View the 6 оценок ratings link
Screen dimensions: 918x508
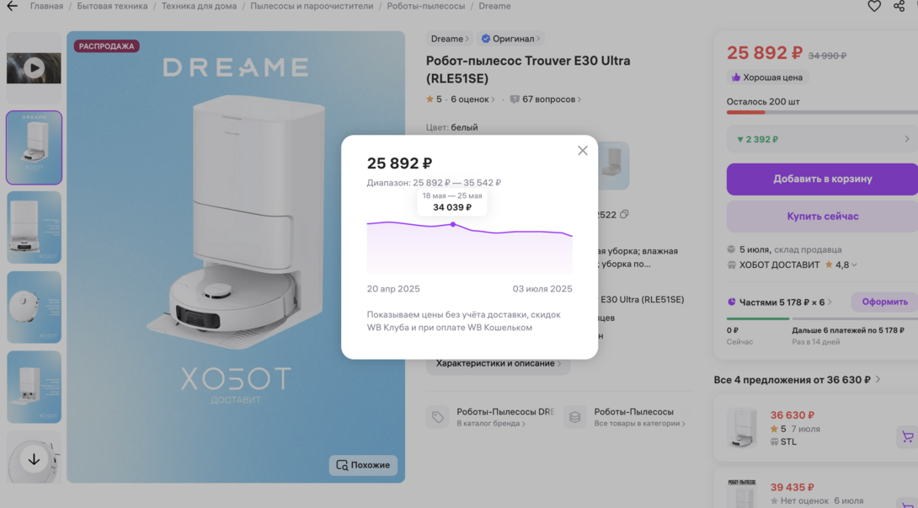472,99
